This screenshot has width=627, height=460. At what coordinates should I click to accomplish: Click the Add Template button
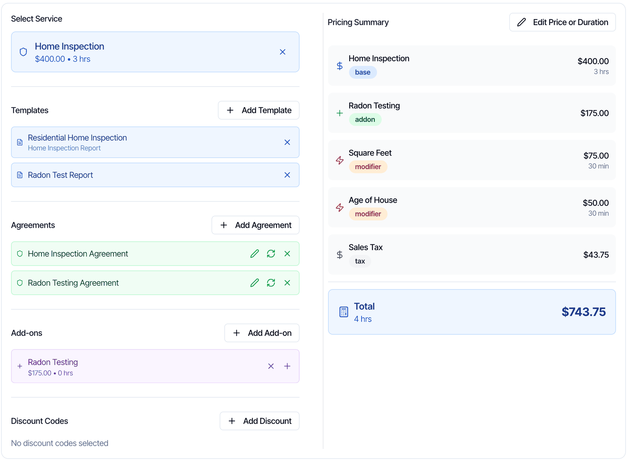(258, 110)
